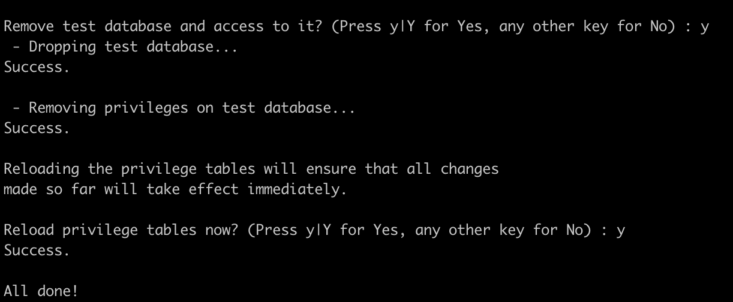Click "Success." below the Removing privileges line

[x=37, y=128]
